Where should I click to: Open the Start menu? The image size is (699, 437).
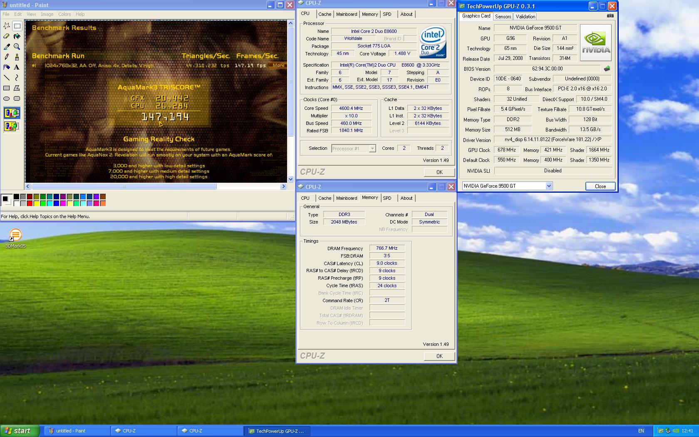pyautogui.click(x=20, y=431)
